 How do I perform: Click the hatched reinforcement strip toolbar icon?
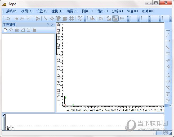click(52, 18)
